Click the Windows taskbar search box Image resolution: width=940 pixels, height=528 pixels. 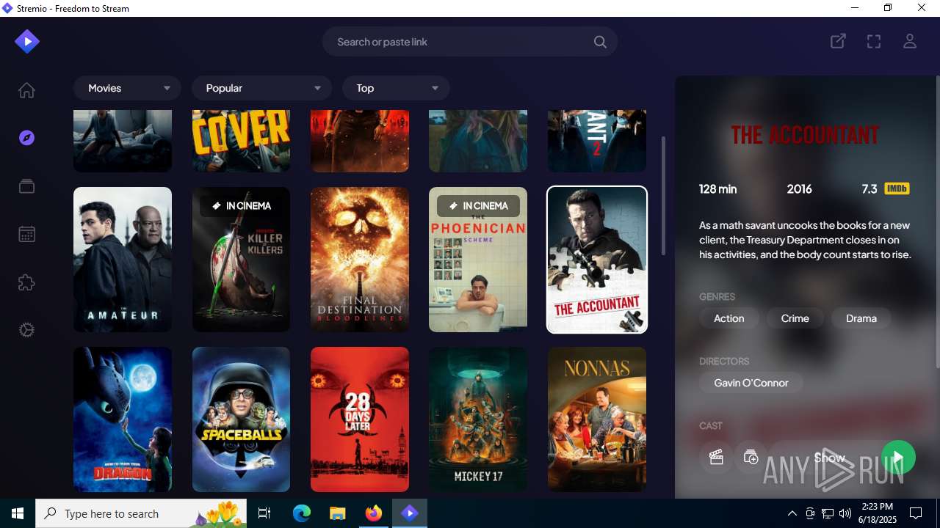141,513
